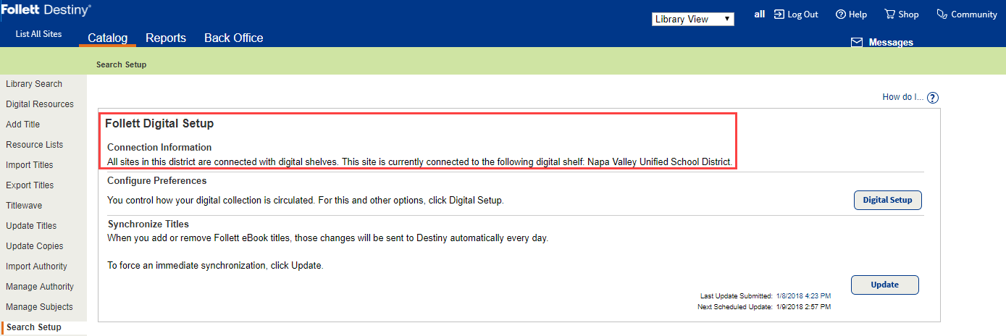Click the Log Out link text

coord(803,14)
